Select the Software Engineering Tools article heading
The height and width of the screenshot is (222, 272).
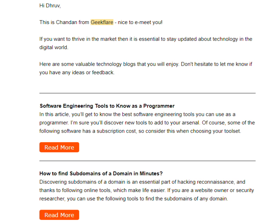[107, 106]
